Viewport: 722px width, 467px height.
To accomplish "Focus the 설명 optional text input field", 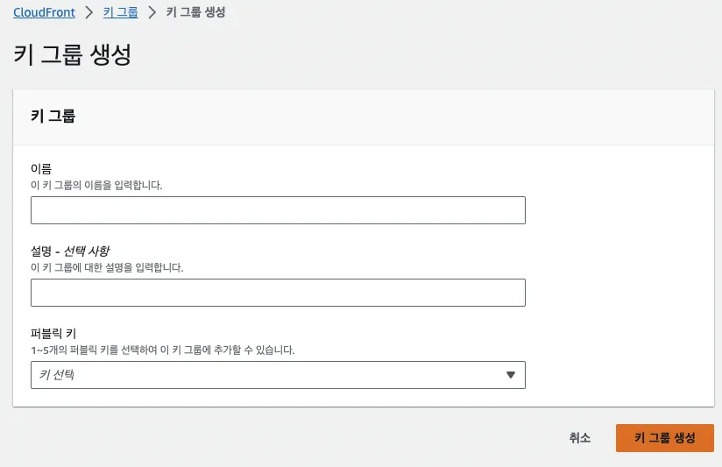I will 278,293.
